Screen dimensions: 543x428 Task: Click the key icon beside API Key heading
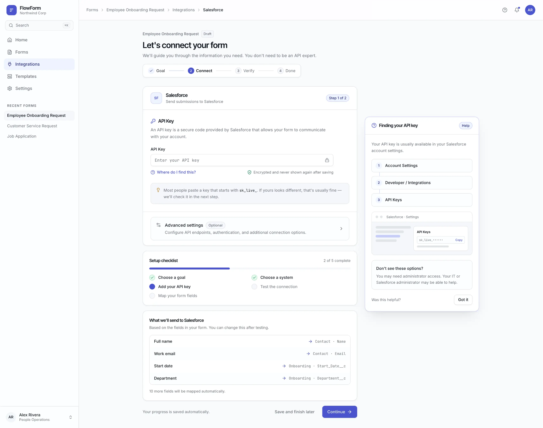click(x=153, y=121)
